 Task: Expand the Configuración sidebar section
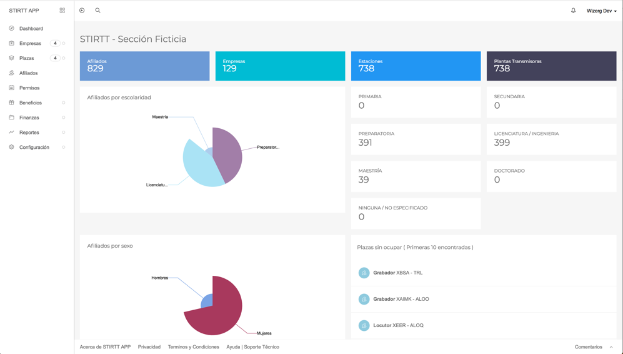63,148
